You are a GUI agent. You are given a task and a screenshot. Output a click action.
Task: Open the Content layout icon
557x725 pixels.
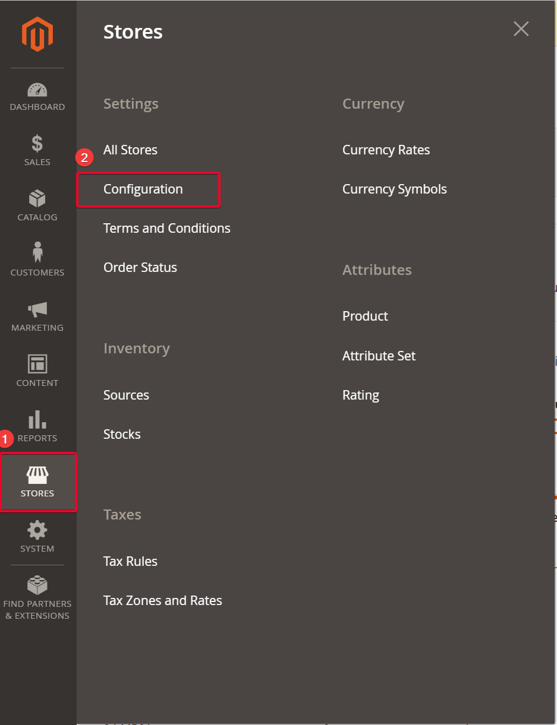pos(37,364)
